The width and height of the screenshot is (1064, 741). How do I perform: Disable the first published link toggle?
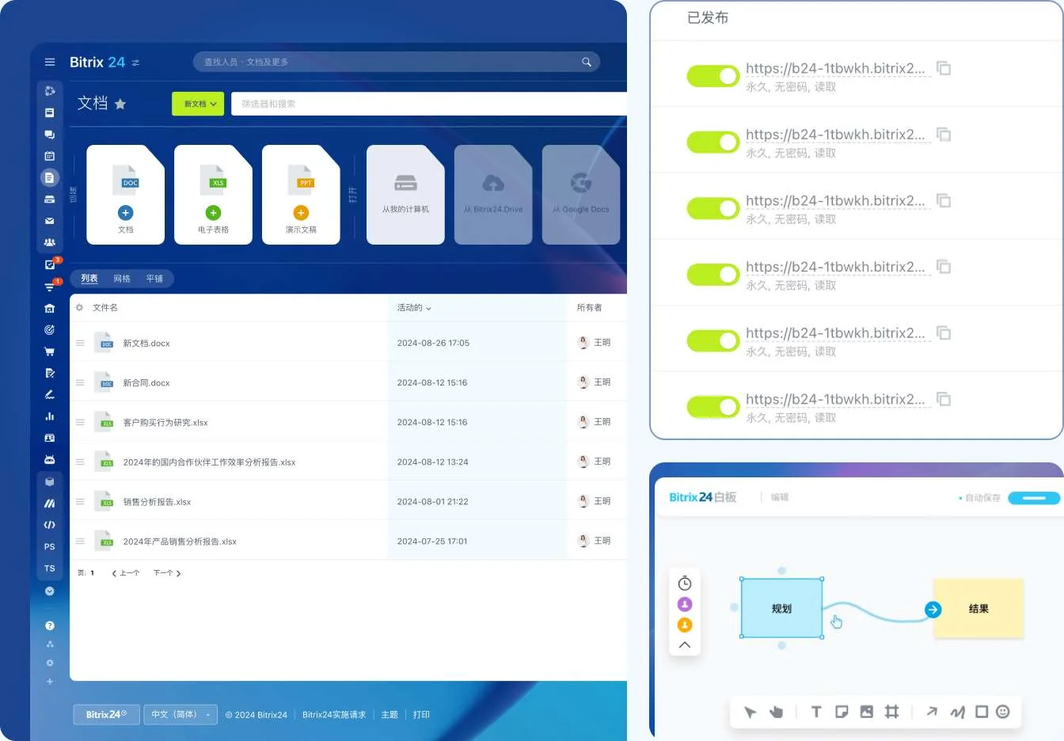click(713, 76)
